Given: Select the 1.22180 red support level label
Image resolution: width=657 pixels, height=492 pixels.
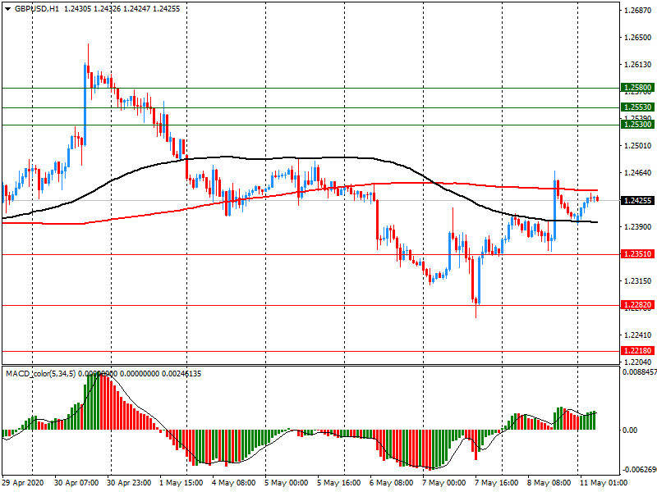Looking at the screenshot, I should (x=638, y=351).
